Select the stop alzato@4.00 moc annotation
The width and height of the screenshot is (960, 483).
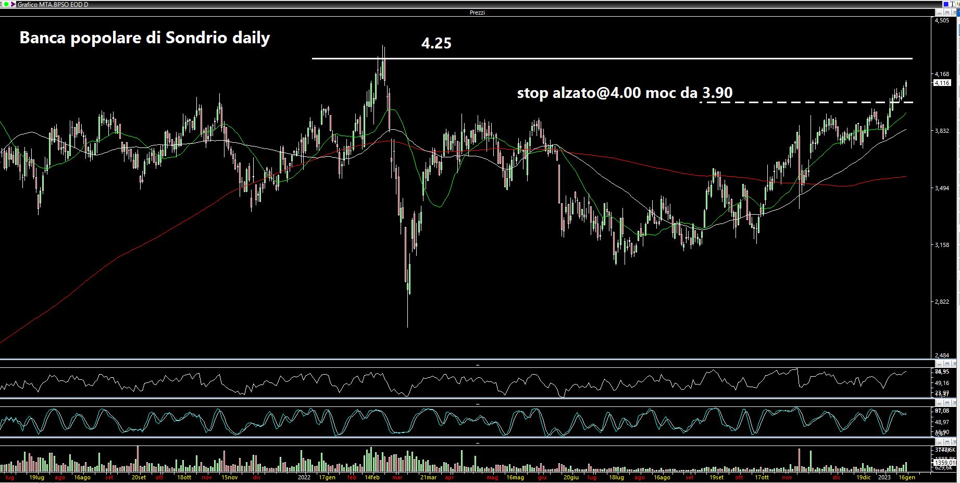[625, 93]
